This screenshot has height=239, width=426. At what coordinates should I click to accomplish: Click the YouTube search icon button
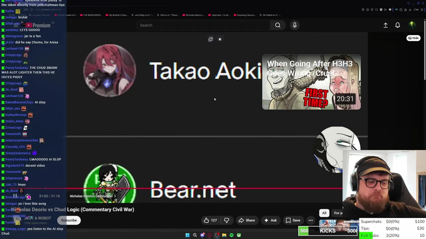point(278,25)
